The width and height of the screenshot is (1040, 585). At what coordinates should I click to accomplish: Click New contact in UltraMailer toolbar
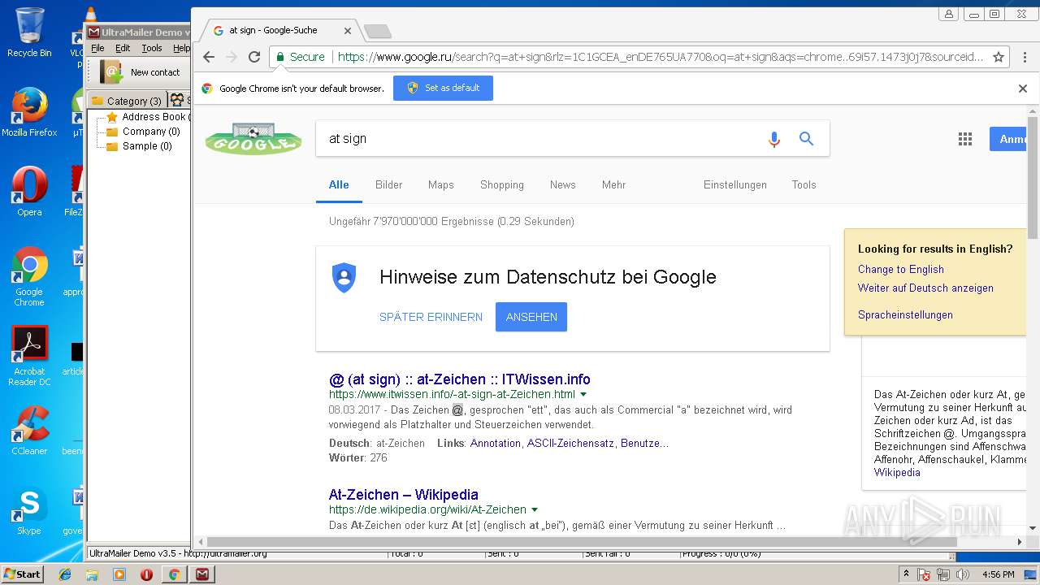click(141, 72)
